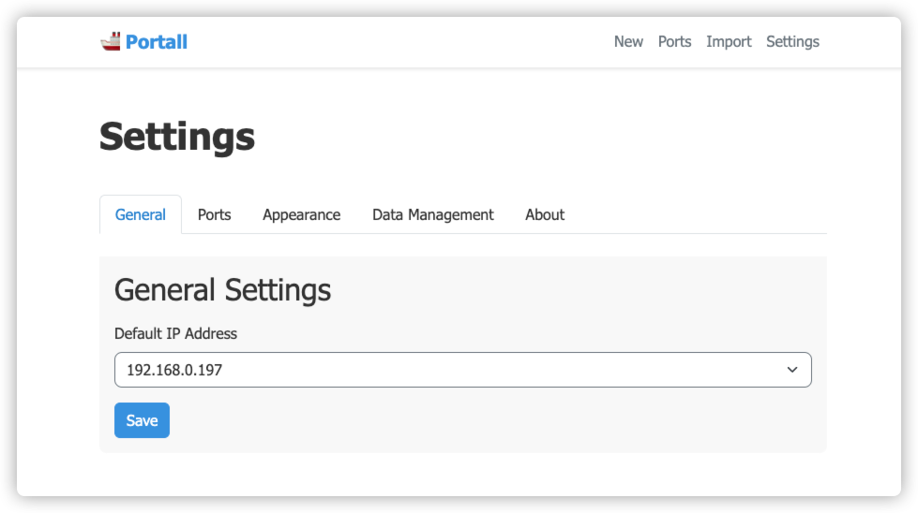
Task: Click the Default IP Address label
Action: (x=175, y=333)
